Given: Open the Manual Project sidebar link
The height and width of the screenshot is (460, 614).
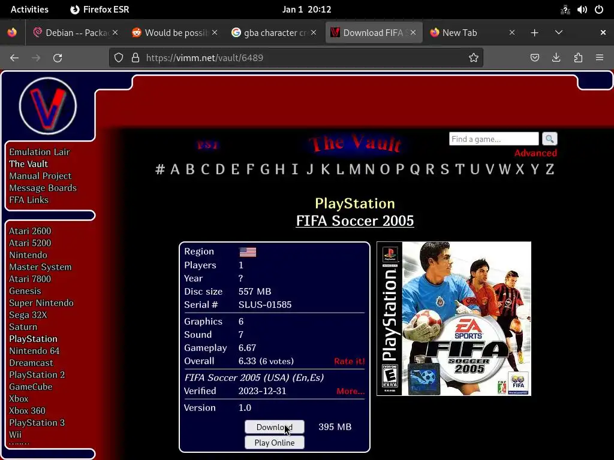Looking at the screenshot, I should pyautogui.click(x=40, y=176).
